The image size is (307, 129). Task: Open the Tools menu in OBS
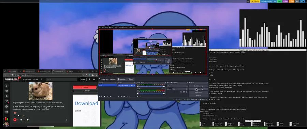(x=130, y=27)
